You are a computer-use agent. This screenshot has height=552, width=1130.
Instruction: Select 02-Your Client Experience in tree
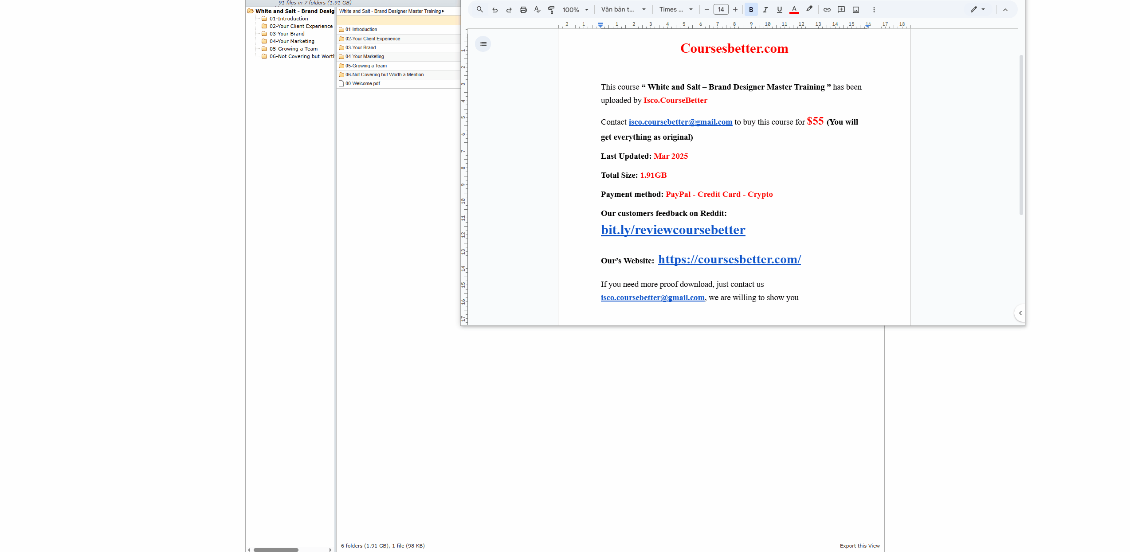pyautogui.click(x=301, y=26)
